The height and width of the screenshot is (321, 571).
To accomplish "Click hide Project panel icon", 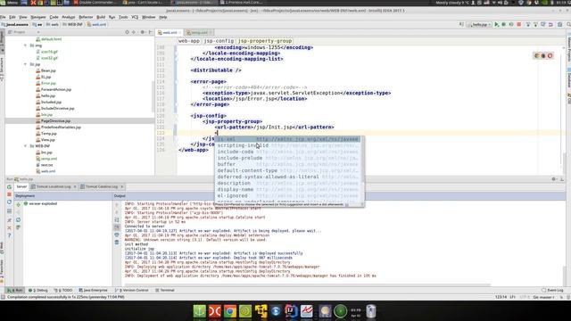I will (x=151, y=32).
